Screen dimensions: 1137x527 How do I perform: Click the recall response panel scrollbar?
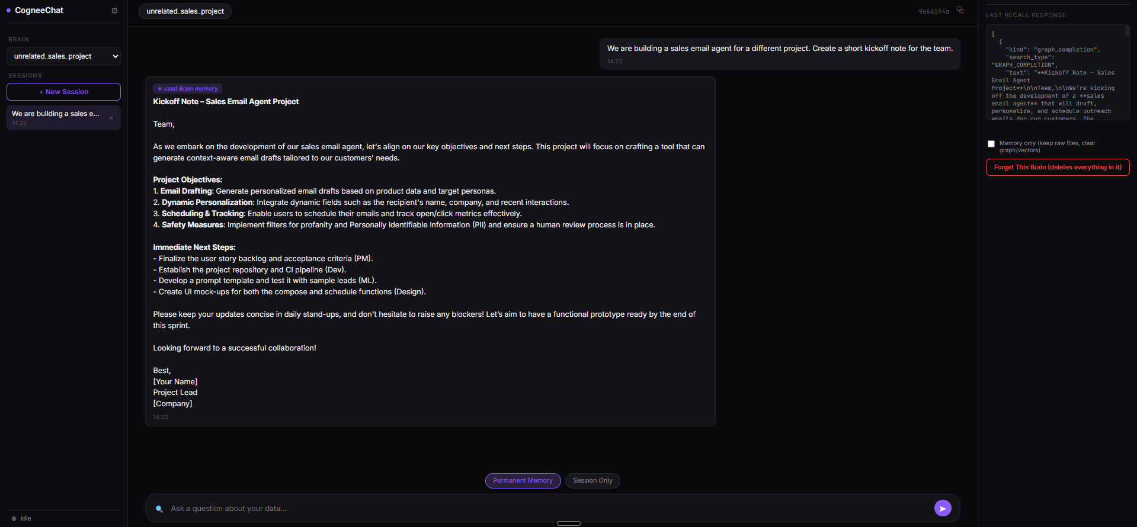1127,31
